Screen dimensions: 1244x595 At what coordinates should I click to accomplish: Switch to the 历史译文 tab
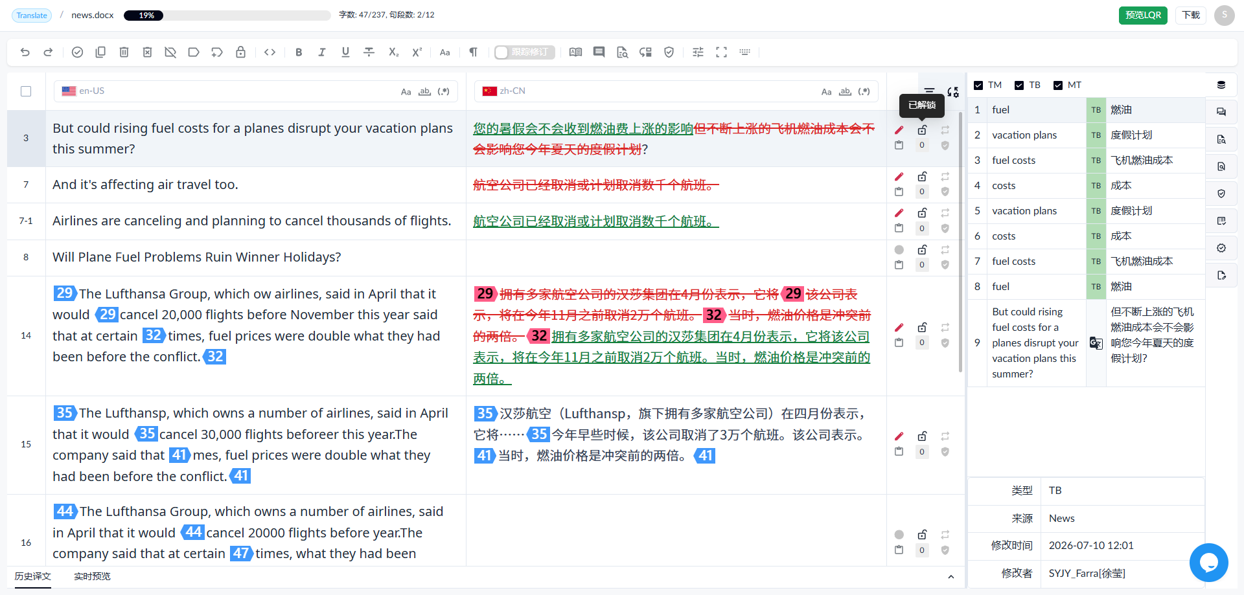pos(32,576)
